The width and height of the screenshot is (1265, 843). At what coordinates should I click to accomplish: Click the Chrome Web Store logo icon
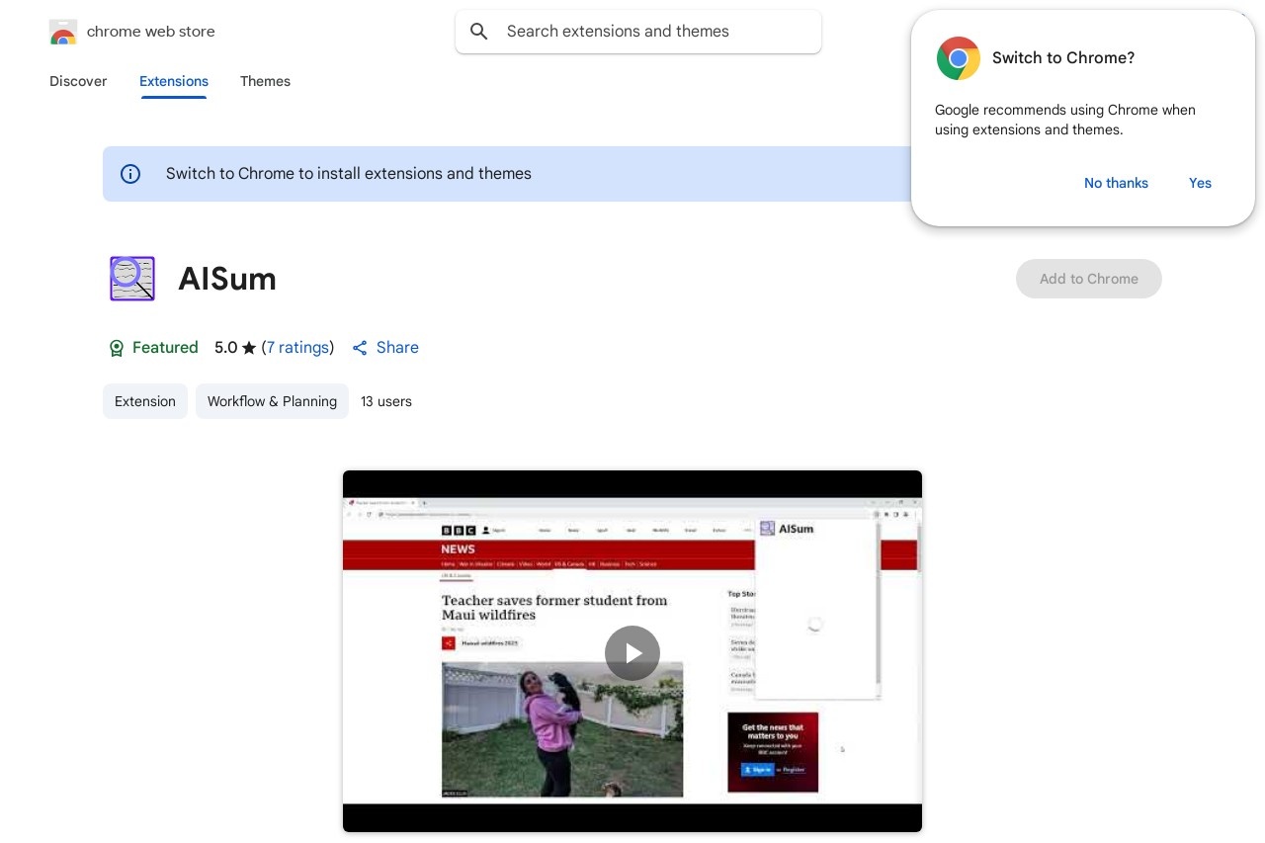click(x=62, y=32)
